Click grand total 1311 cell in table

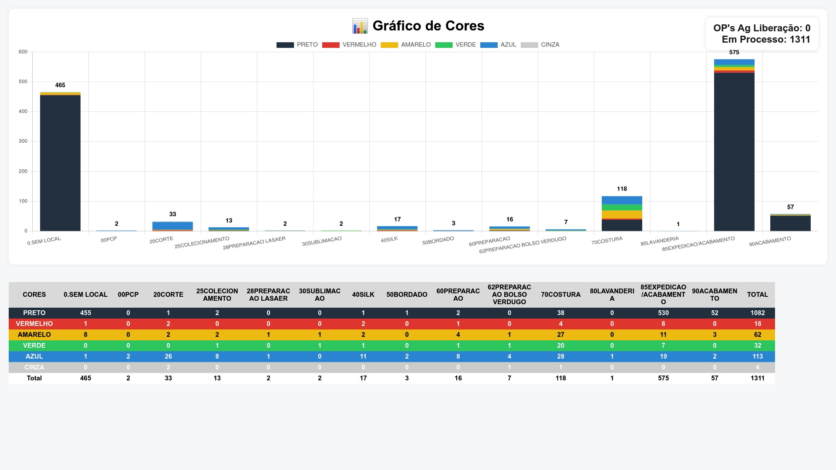point(757,378)
